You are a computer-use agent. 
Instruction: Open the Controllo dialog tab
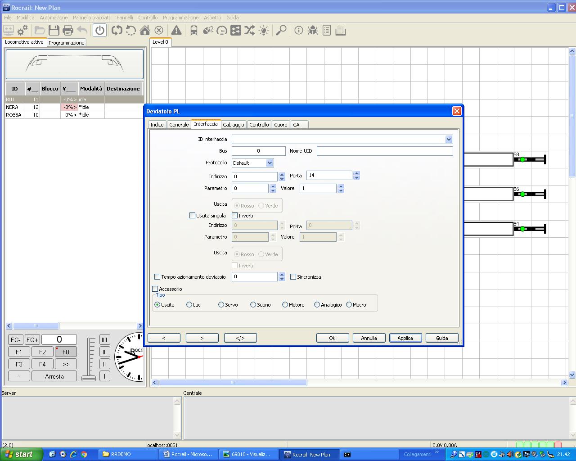[x=259, y=125]
